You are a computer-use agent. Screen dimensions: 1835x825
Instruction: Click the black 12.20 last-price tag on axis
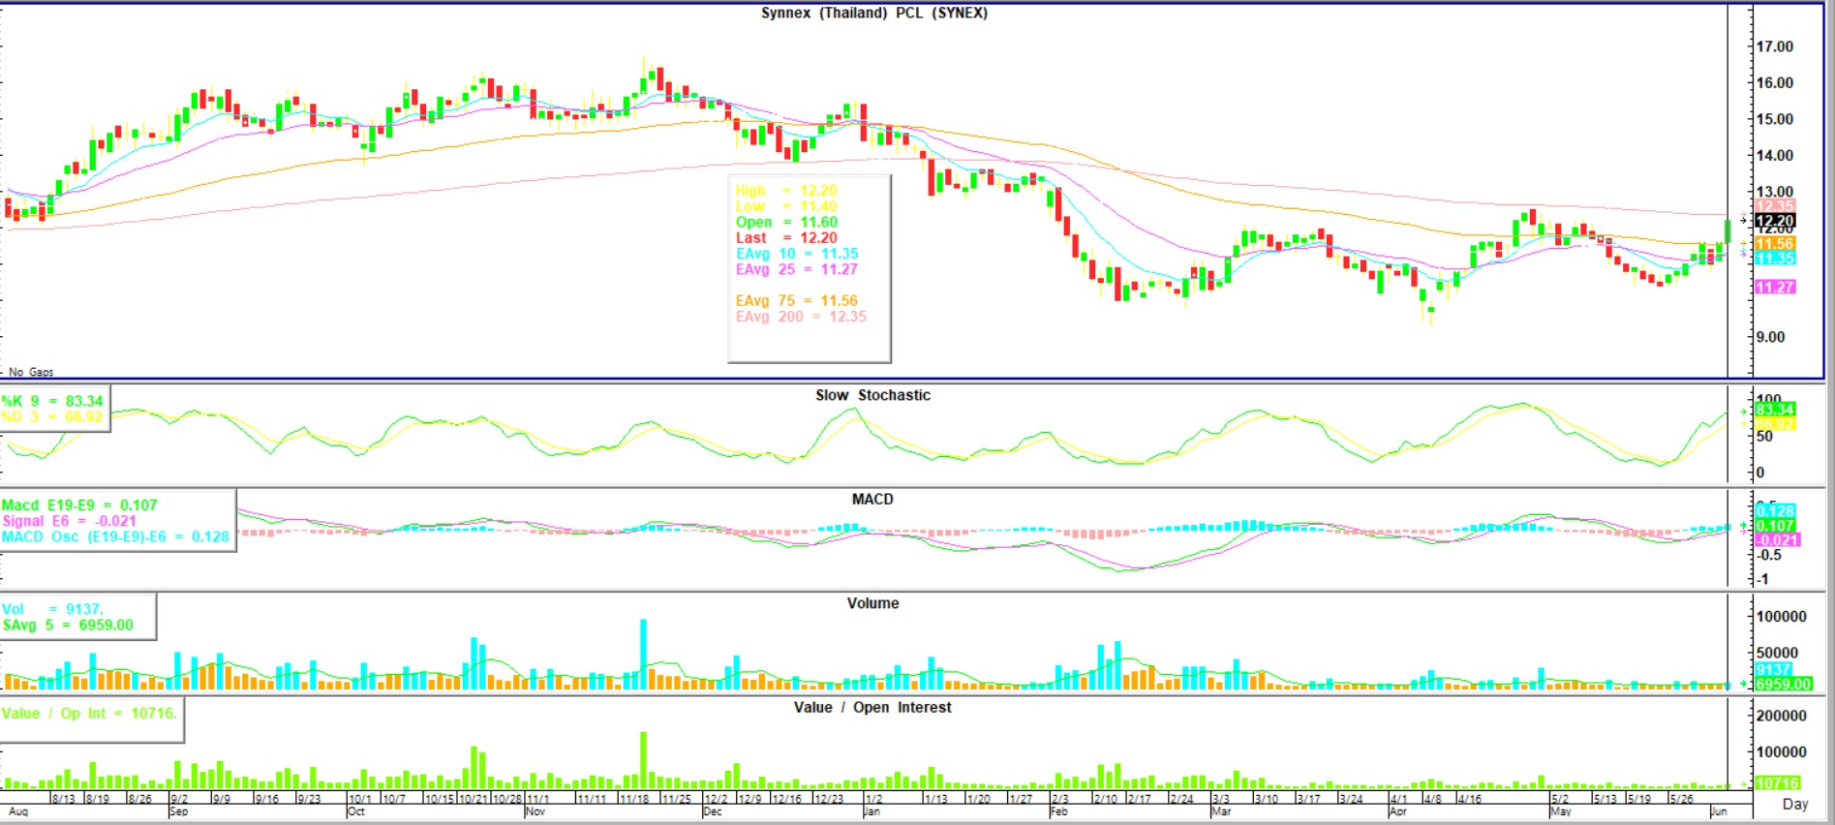1775,221
